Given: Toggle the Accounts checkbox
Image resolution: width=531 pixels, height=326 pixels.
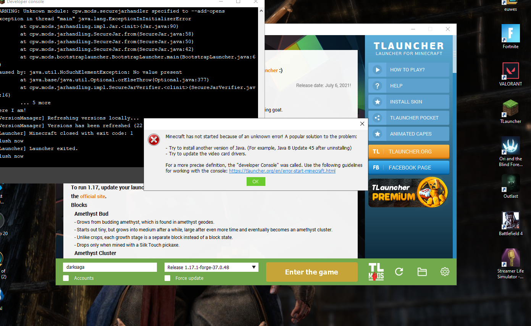Looking at the screenshot, I should [66, 278].
